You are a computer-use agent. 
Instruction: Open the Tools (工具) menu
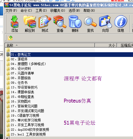pyautogui.click(x=41, y=11)
